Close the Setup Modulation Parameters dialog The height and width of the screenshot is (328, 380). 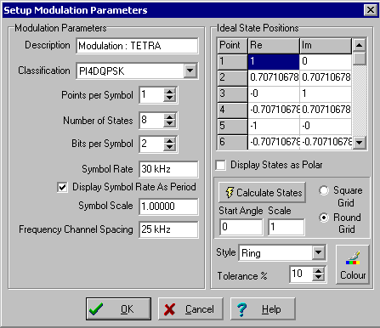[x=370, y=10]
